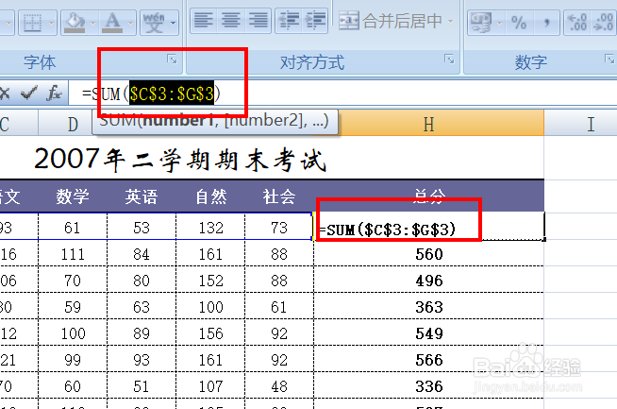Click the phonetic guide wén icon
The height and width of the screenshot is (409, 617).
(x=154, y=23)
